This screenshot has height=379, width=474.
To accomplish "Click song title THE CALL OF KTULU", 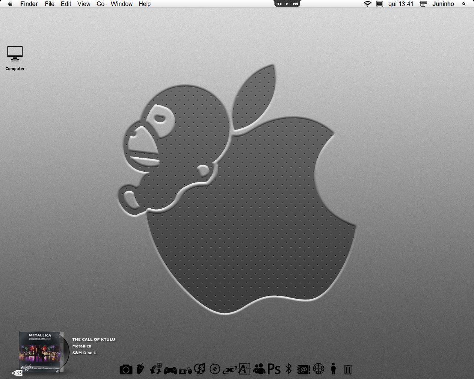I will pyautogui.click(x=94, y=339).
